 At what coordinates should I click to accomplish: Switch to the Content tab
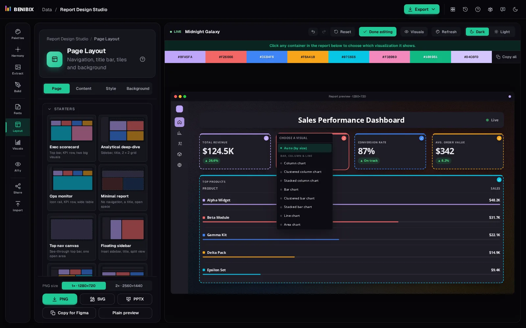pyautogui.click(x=84, y=89)
